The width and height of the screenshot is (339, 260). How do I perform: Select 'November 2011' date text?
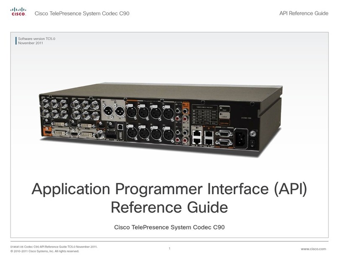click(x=31, y=43)
